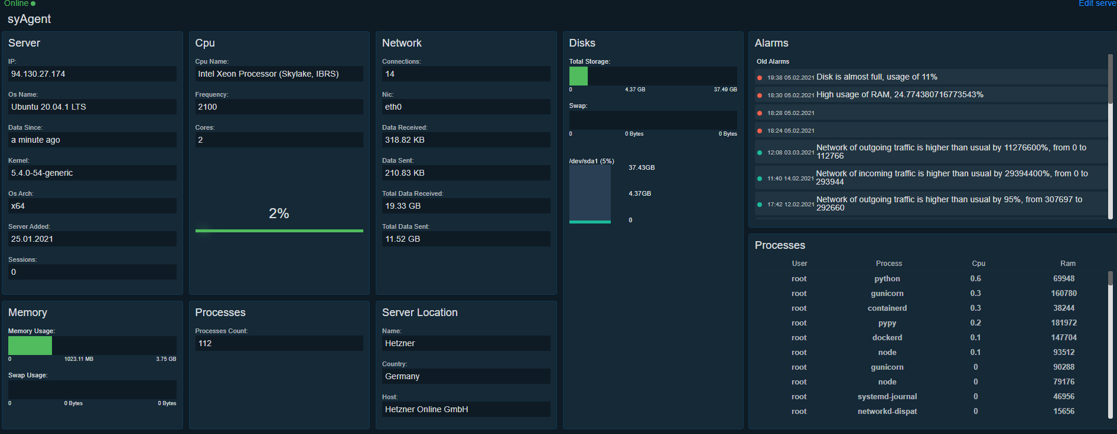Click the green Online status dot
Image resolution: width=1117 pixels, height=434 pixels.
coord(33,4)
